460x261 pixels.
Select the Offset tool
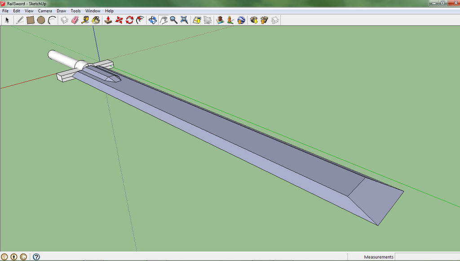(x=140, y=20)
